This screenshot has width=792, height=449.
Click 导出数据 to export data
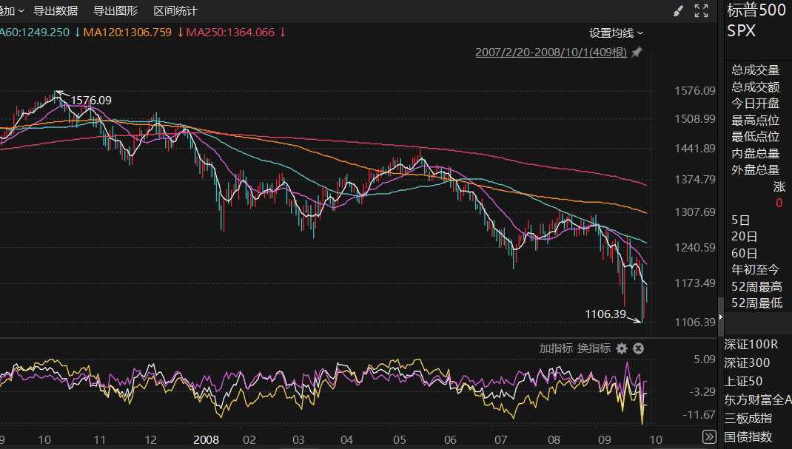point(56,10)
